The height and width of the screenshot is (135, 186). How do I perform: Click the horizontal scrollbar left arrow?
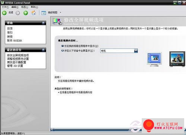coord(52,130)
